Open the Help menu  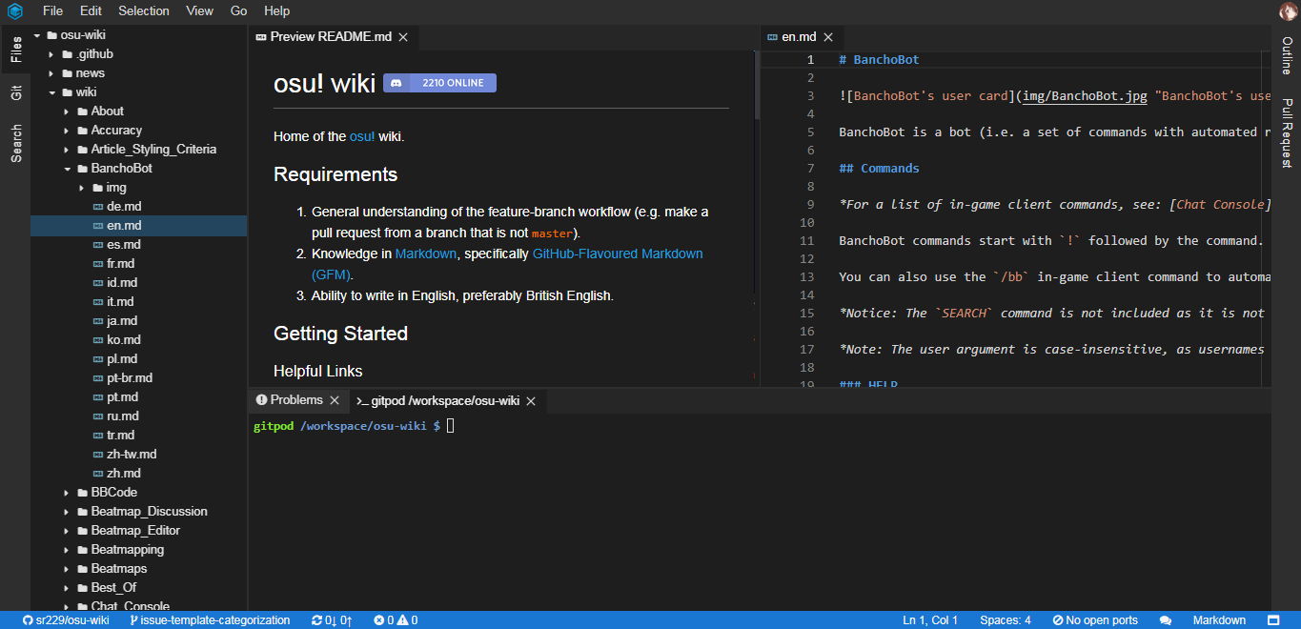[276, 10]
